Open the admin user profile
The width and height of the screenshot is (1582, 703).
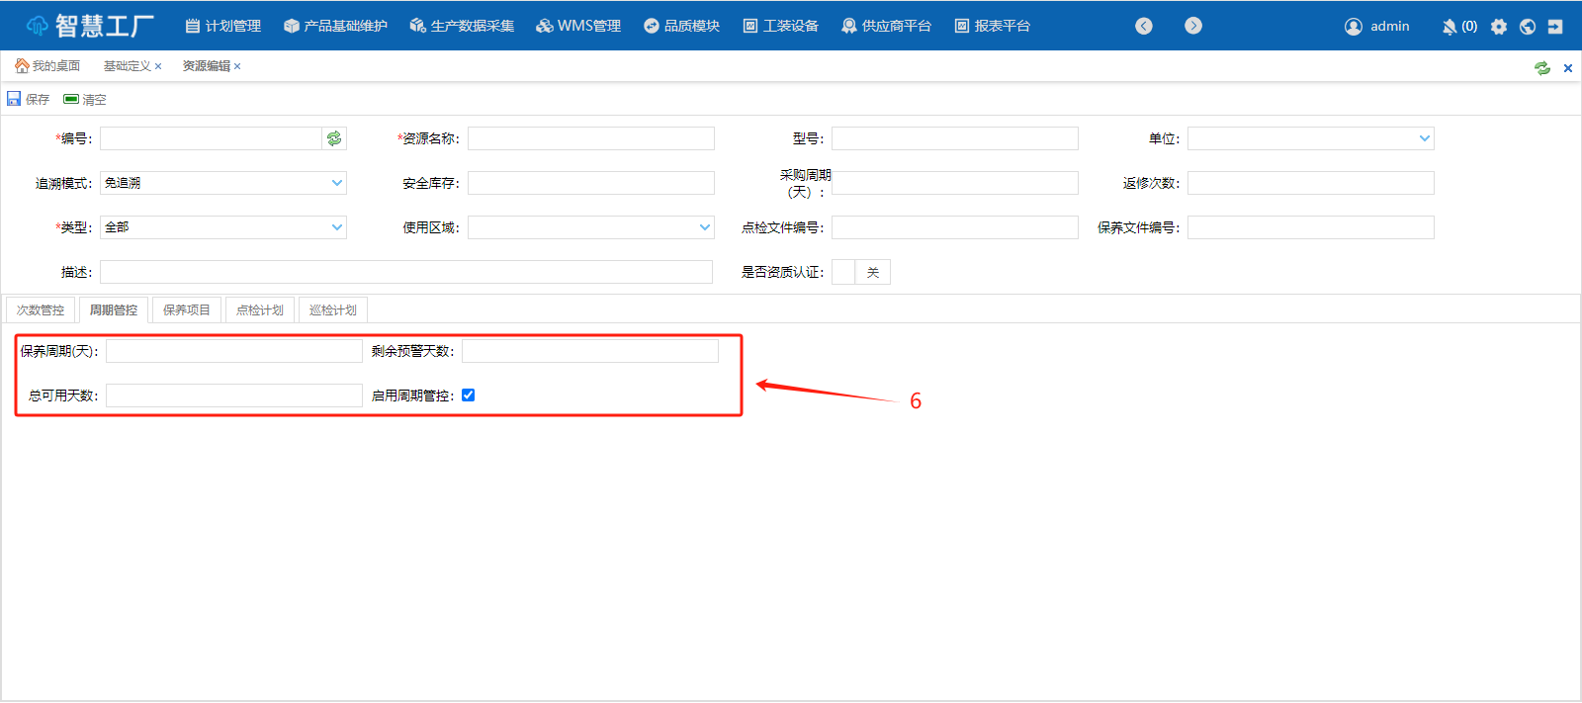(1377, 27)
